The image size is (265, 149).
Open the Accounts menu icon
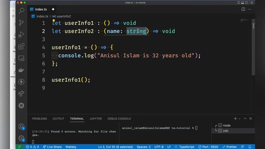tap(22, 126)
